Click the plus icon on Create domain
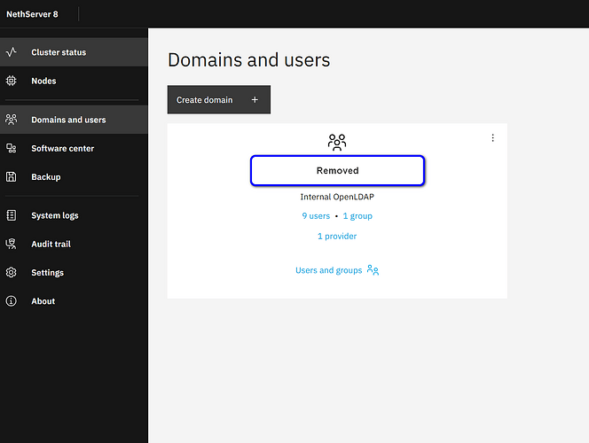 (x=255, y=100)
